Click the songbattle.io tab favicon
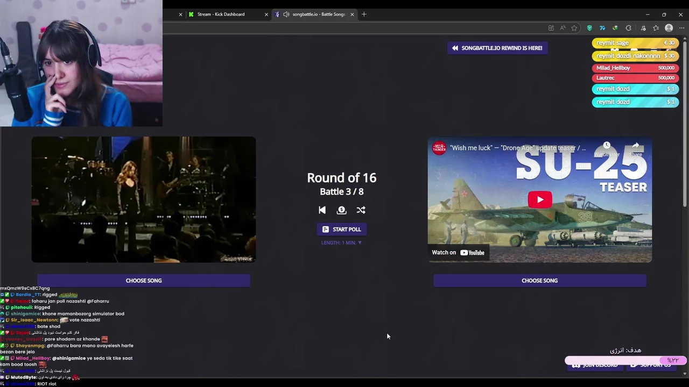 click(277, 15)
